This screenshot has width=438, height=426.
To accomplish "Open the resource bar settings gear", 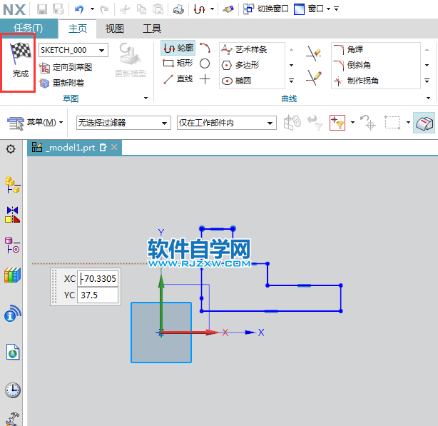I will pos(11,149).
